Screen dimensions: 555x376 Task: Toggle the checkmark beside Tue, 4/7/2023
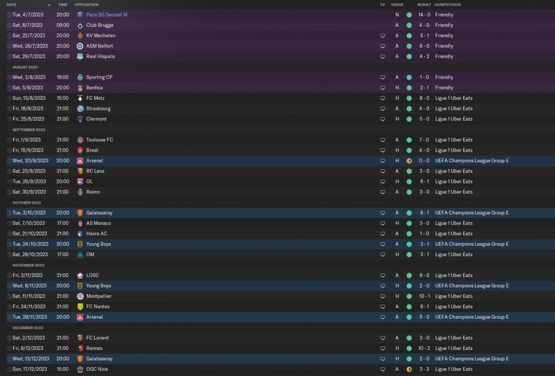tap(10, 15)
